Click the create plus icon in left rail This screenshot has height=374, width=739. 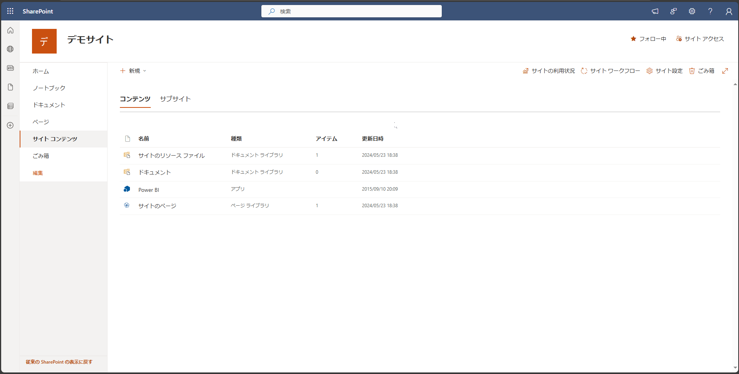click(10, 125)
